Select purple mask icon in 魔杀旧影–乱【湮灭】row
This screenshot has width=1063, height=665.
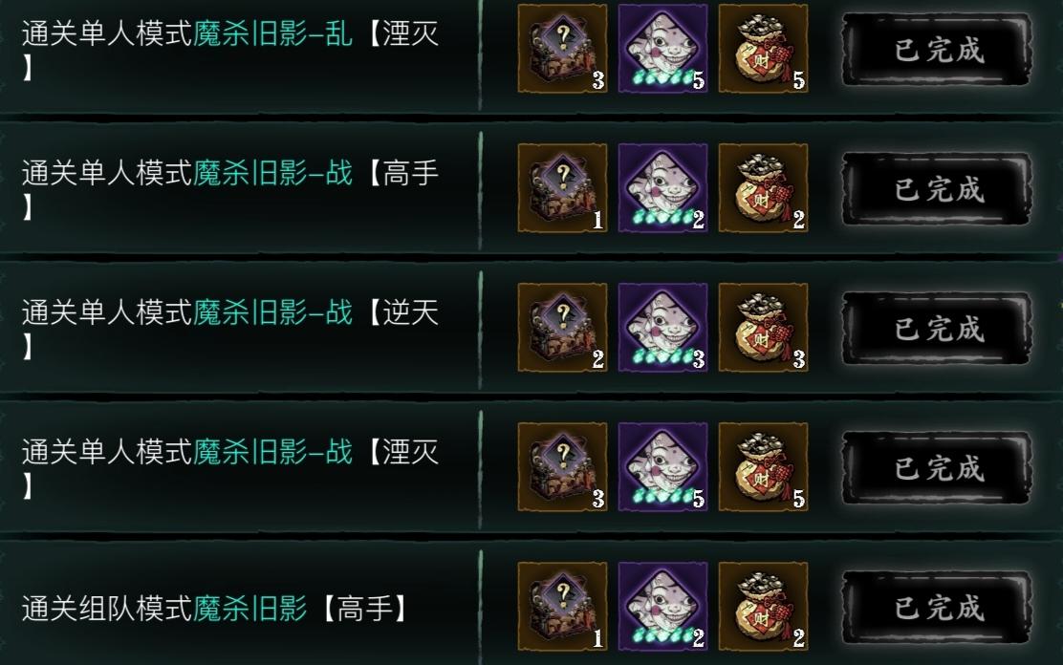(x=663, y=49)
